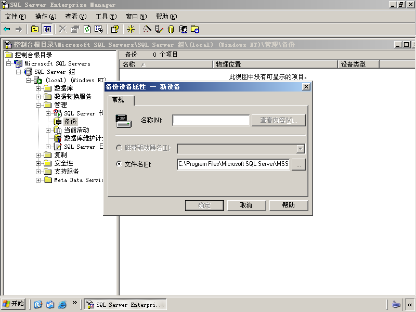This screenshot has height=312, width=416.
Task: Open the 查看 menu
Action: click(x=76, y=17)
